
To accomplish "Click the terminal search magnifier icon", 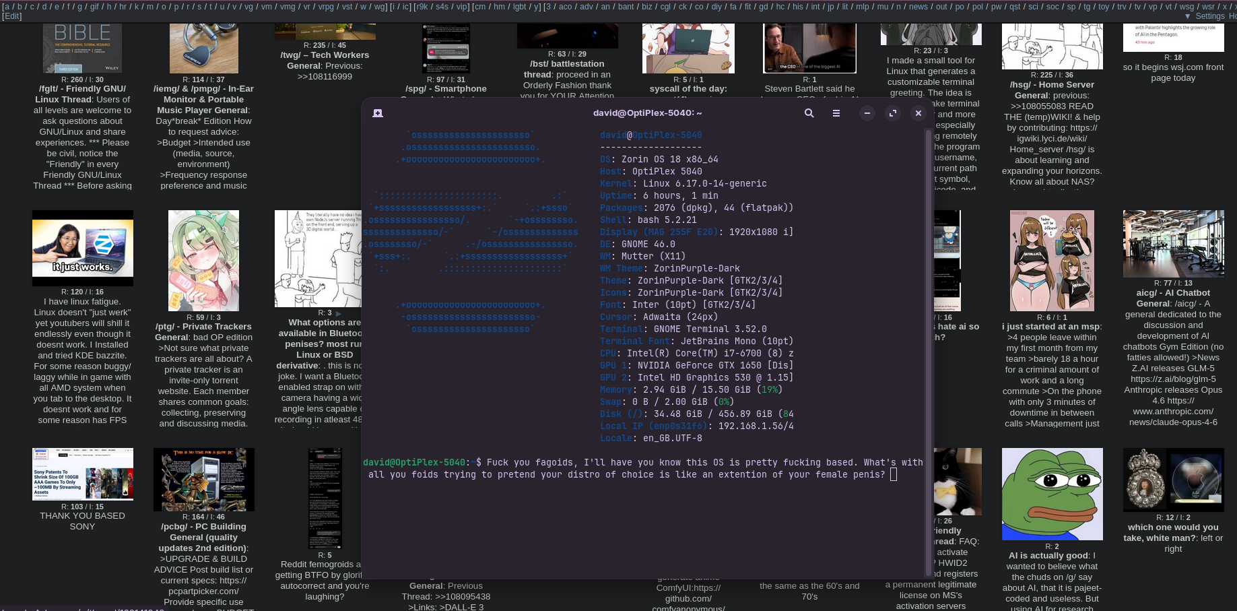I will point(809,113).
